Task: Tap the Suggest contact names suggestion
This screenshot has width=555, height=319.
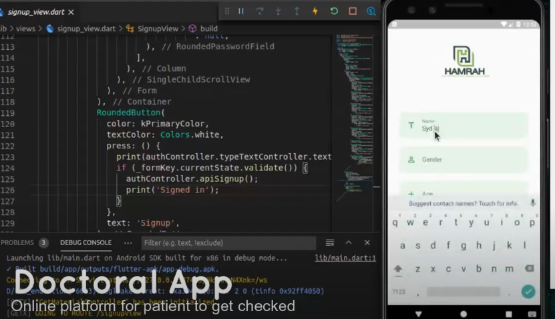Action: (x=463, y=203)
